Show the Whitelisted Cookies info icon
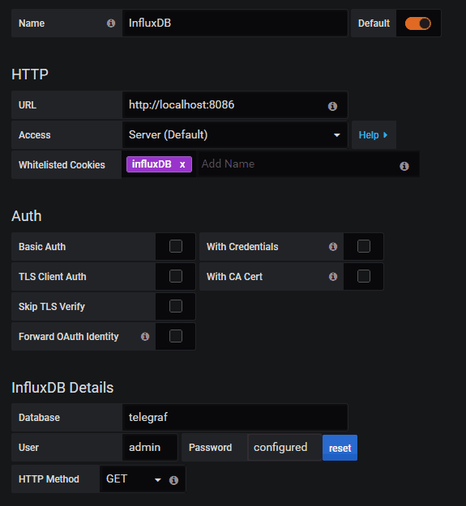 (404, 166)
